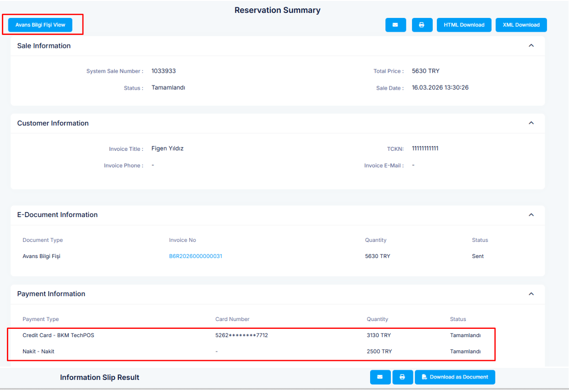Image resolution: width=569 pixels, height=390 pixels.
Task: Select the sale status value Tamamlandı
Action: 168,87
